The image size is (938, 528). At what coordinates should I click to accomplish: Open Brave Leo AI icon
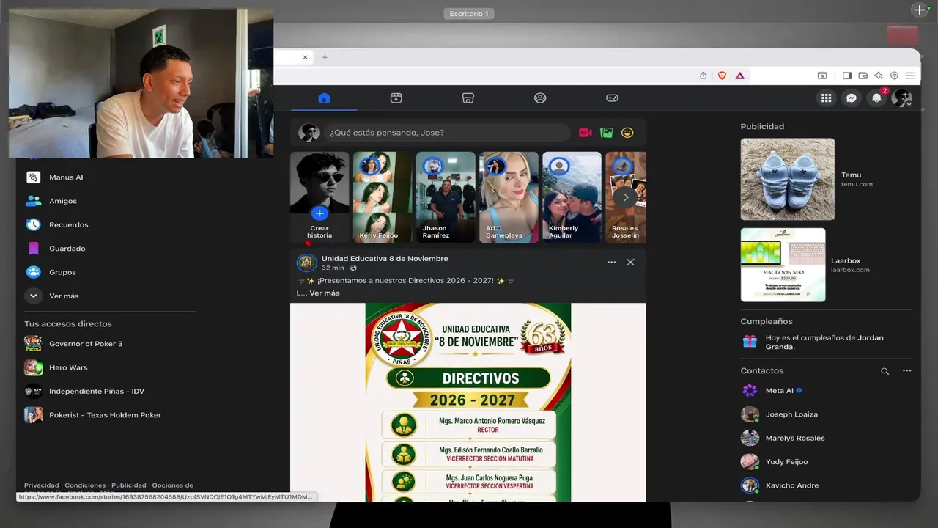pos(879,75)
